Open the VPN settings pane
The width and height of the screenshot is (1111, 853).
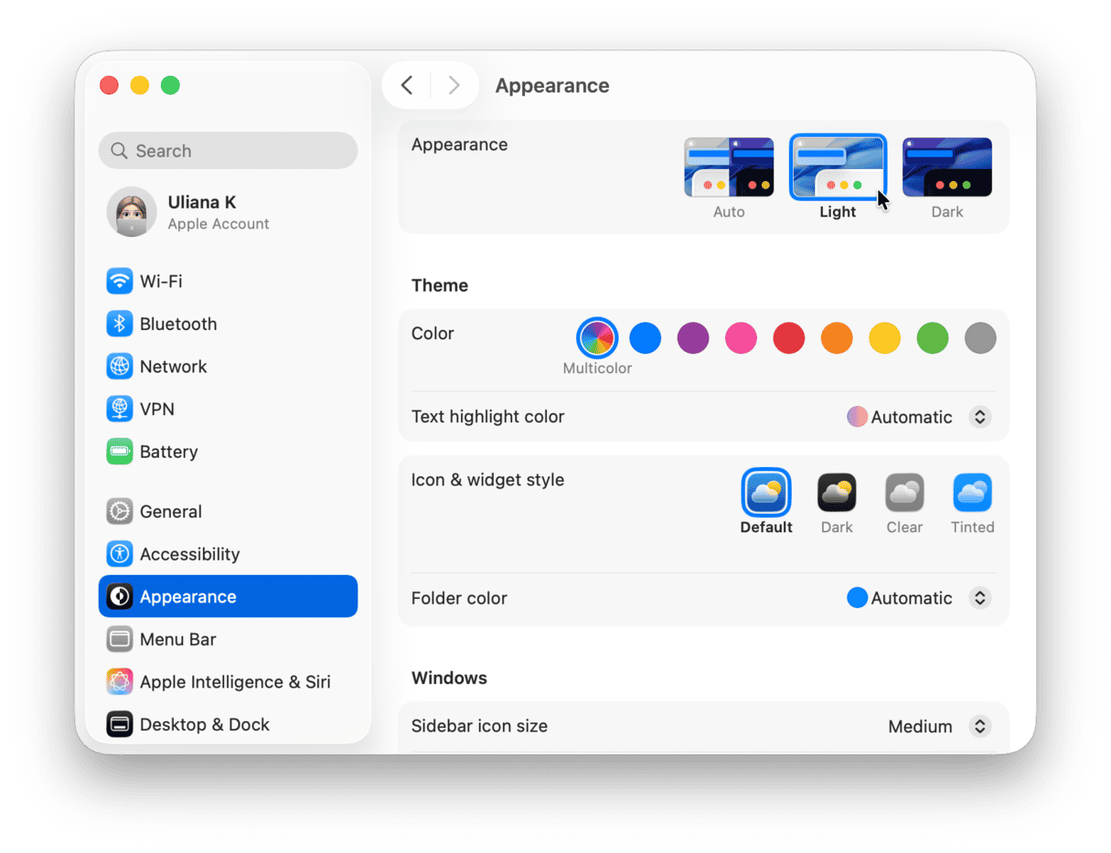[x=156, y=409]
